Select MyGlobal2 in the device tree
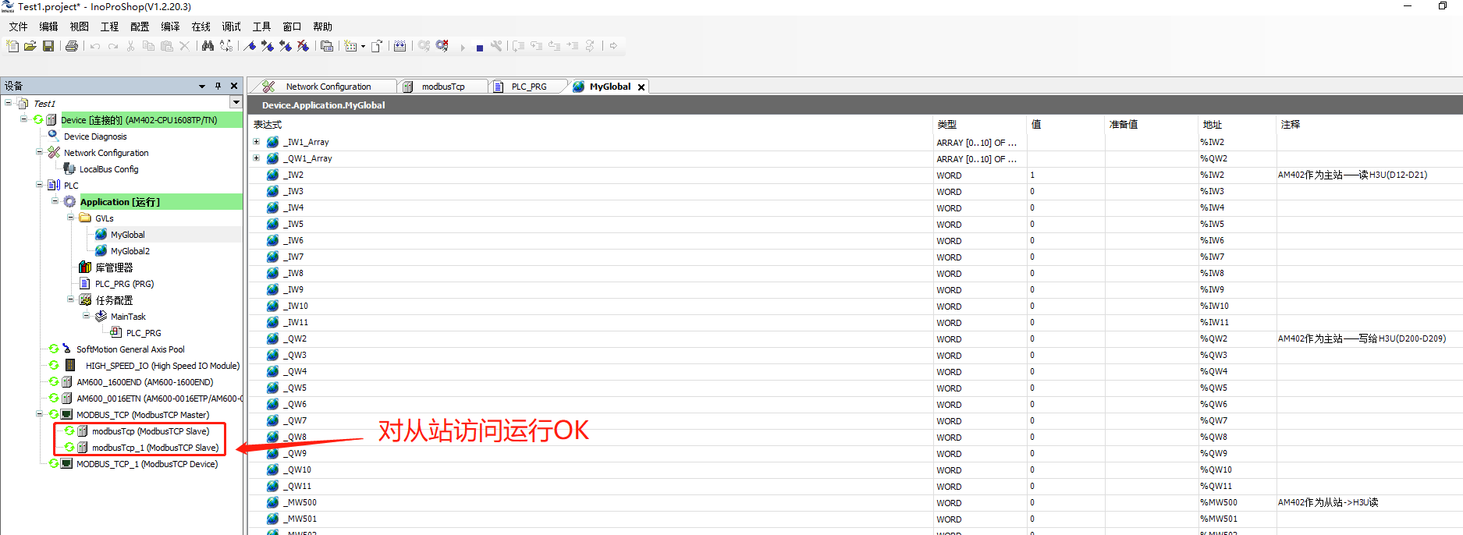The width and height of the screenshot is (1463, 535). 130,251
